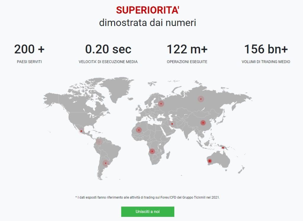Click the green Unisciti a noi button

148,212
